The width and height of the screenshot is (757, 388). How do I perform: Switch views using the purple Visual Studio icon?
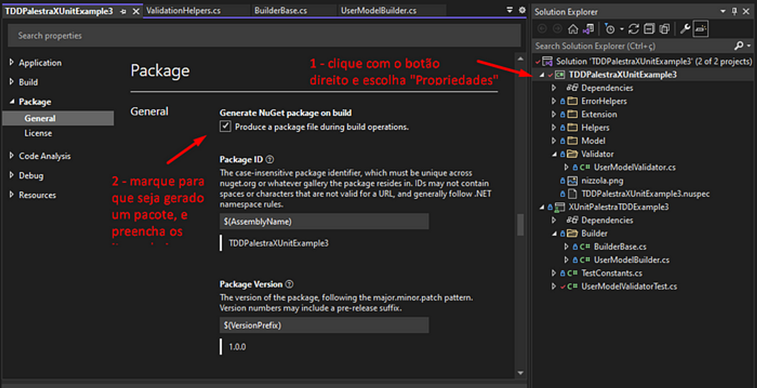[589, 29]
